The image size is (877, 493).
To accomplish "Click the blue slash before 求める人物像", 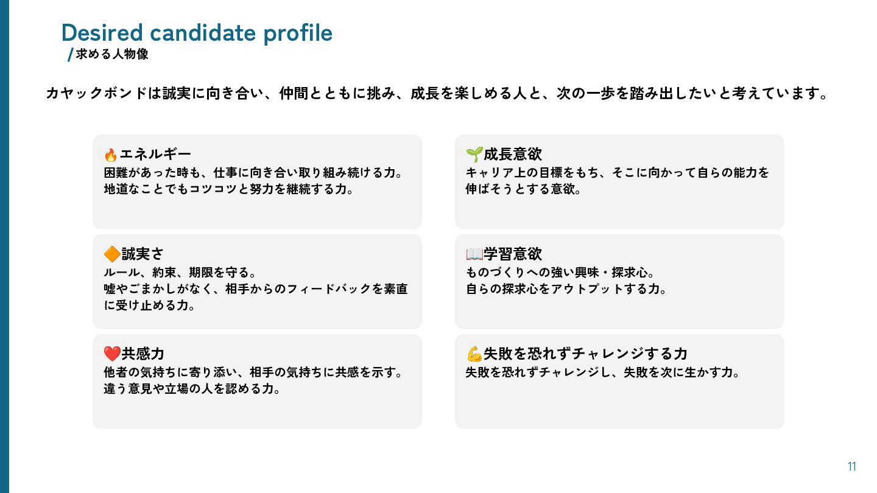I will (70, 55).
